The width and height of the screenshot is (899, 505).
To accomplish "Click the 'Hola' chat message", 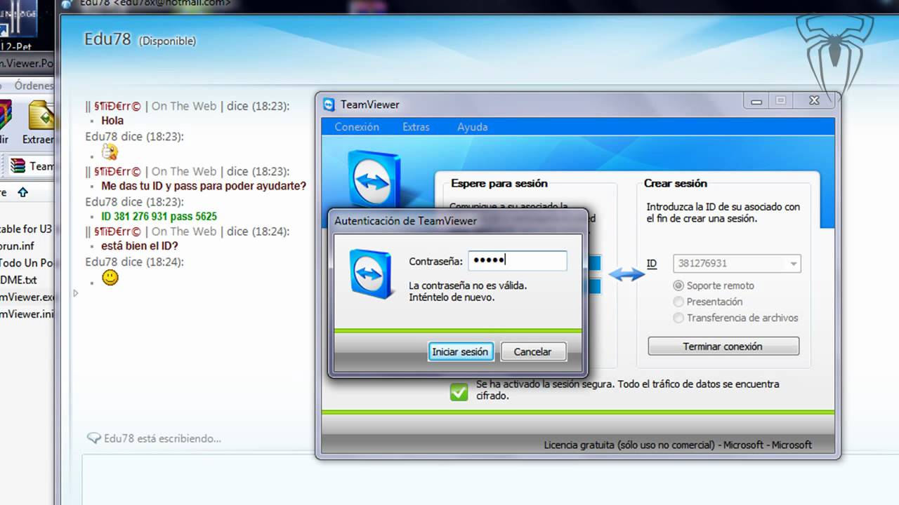I will 112,121.
